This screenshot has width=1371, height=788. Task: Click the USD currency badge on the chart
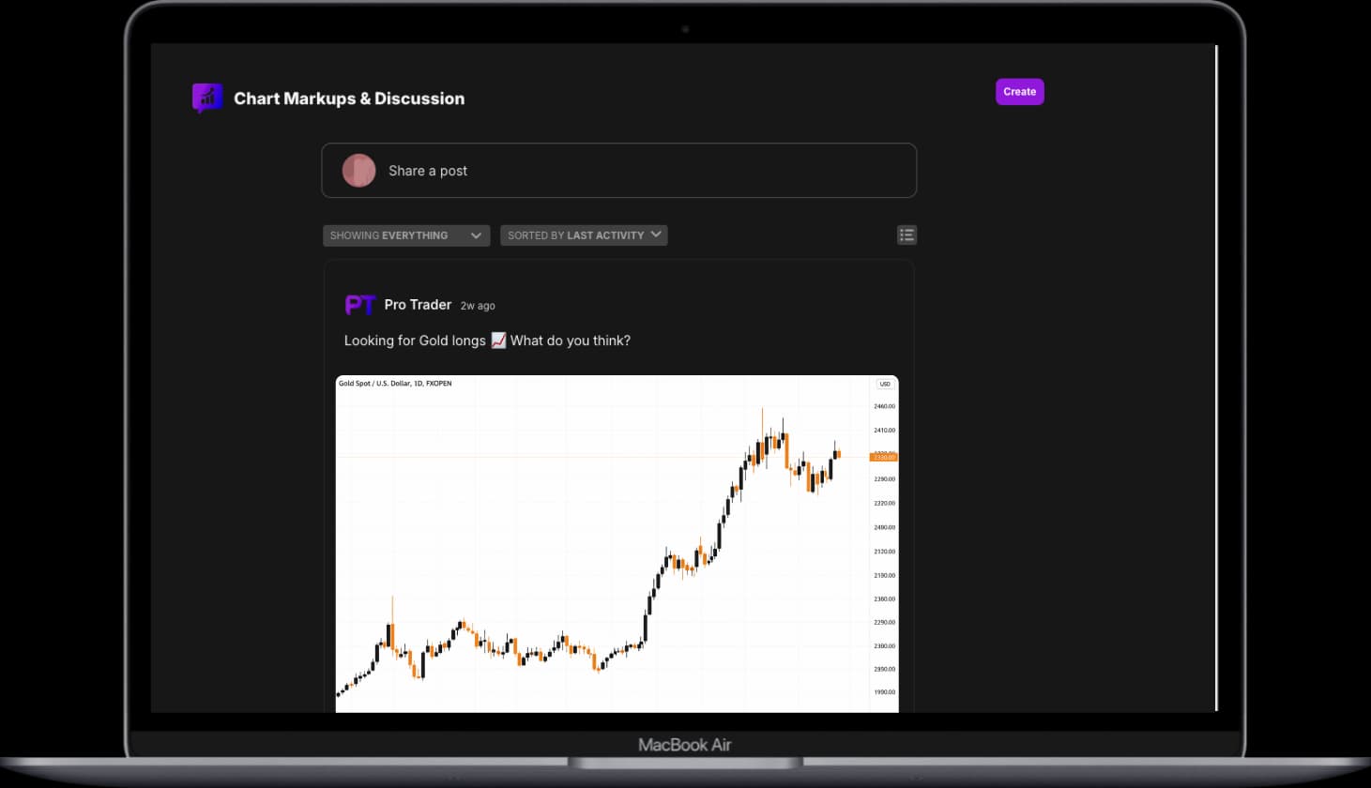coord(884,384)
